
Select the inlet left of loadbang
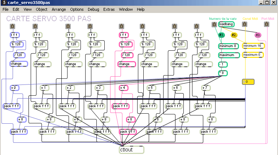tap(214, 24)
